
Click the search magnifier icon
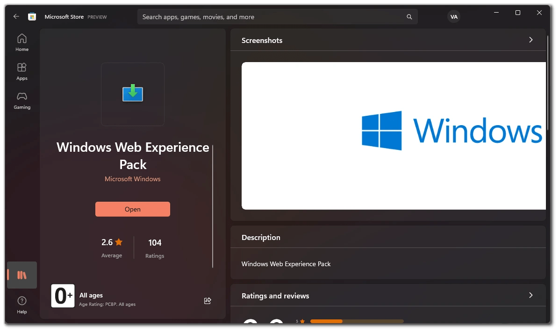pyautogui.click(x=409, y=17)
